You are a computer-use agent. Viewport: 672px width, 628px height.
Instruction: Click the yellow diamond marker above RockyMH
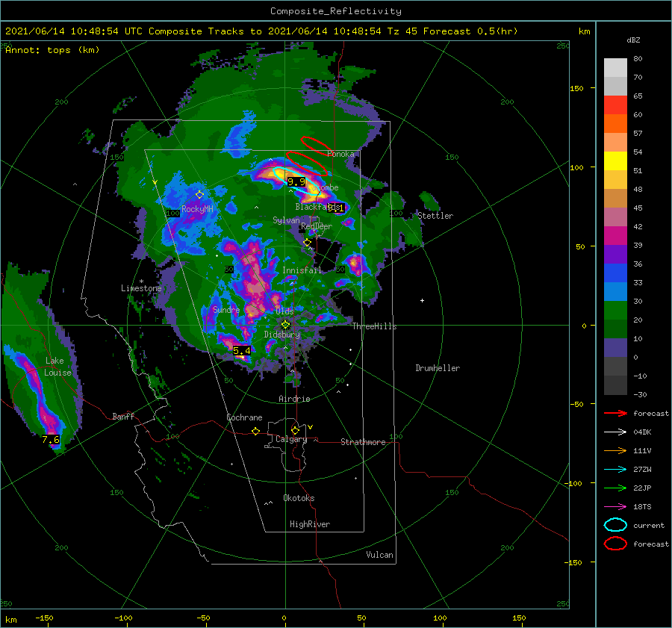[x=199, y=195]
